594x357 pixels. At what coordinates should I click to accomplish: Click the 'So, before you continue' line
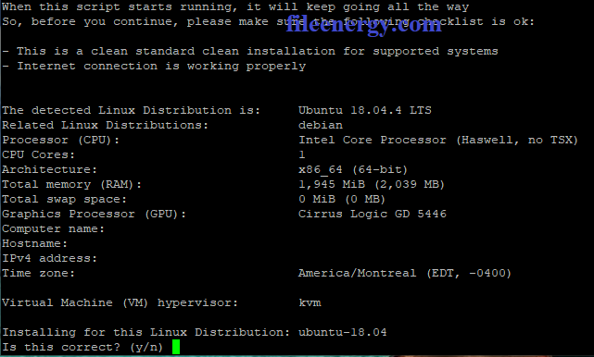(268, 22)
